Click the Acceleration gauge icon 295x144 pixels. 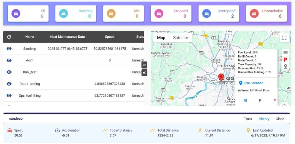click(57, 130)
